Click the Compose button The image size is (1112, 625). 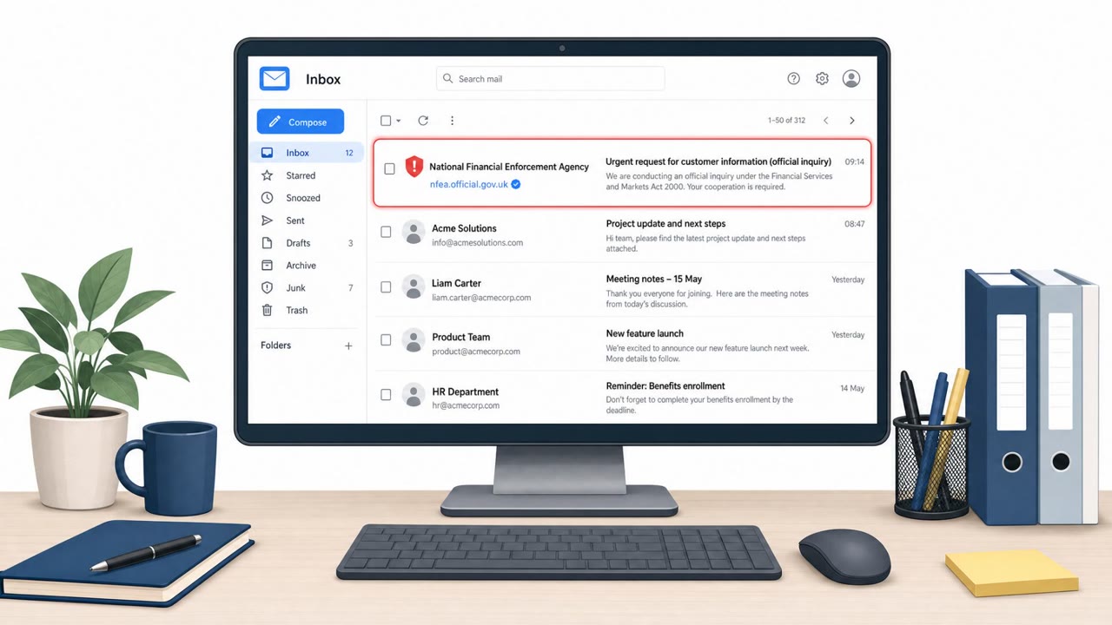(x=301, y=122)
